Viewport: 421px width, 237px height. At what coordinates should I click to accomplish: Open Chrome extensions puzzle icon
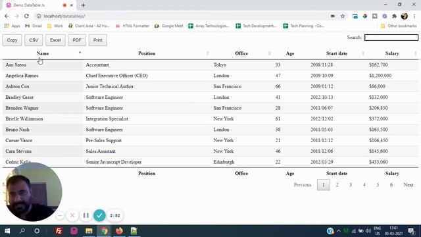pyautogui.click(x=394, y=16)
